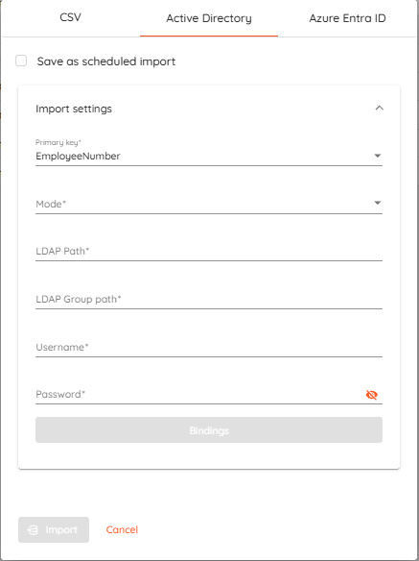Enable Save as scheduled import checkbox

(x=21, y=61)
